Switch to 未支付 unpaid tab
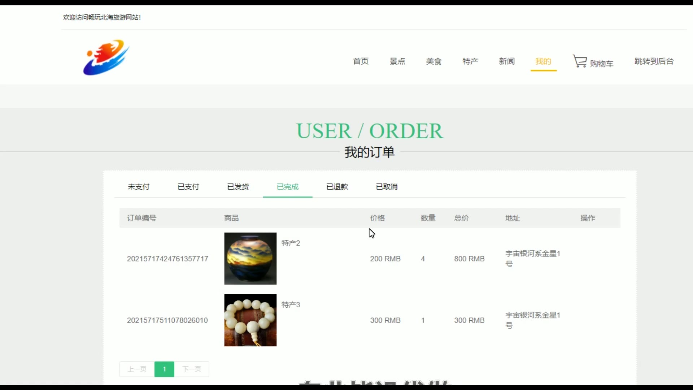This screenshot has height=390, width=693. coord(139,187)
